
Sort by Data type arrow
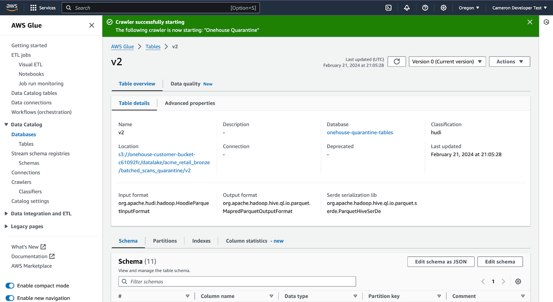point(355,296)
